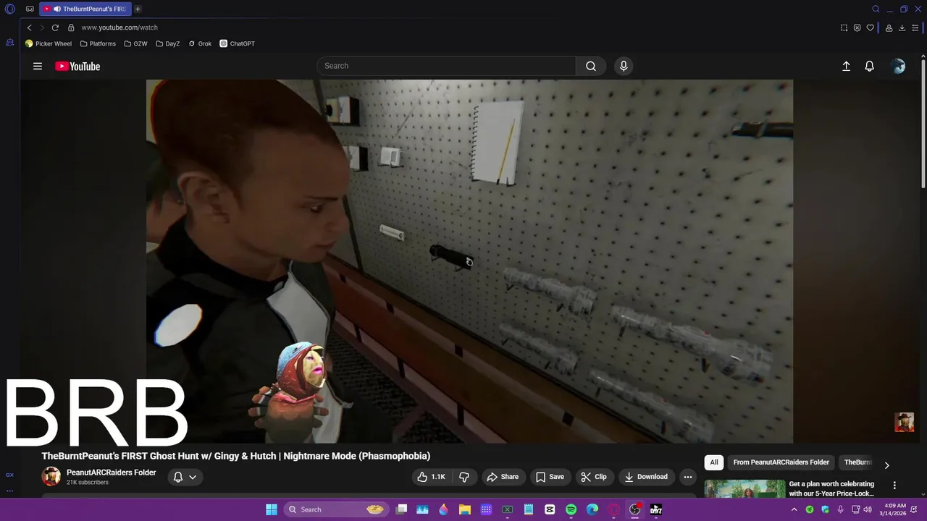The height and width of the screenshot is (521, 927).
Task: Open the DayZ icon on the taskbar
Action: point(656,509)
